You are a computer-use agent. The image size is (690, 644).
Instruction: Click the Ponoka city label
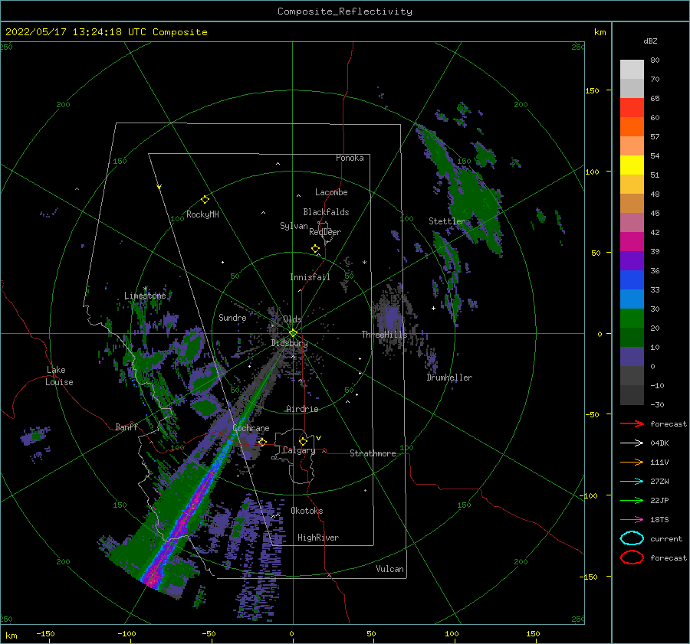click(x=350, y=158)
